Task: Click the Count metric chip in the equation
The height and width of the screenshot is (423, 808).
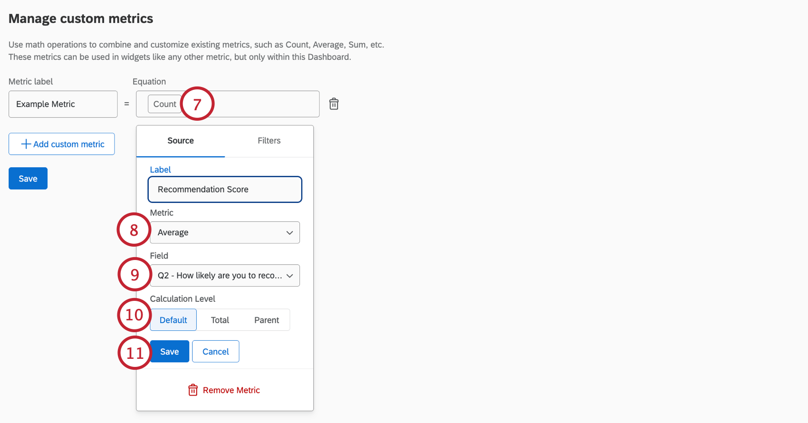Action: coord(164,104)
